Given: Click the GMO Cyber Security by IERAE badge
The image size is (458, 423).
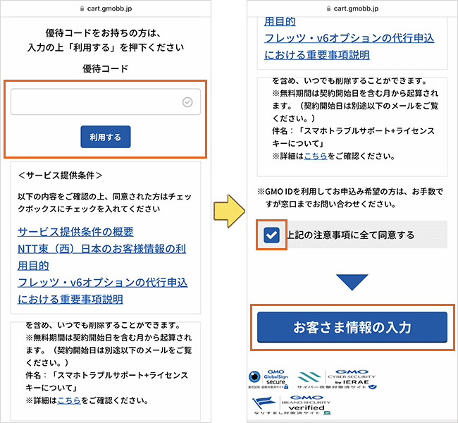Looking at the screenshot, I should point(337,379).
